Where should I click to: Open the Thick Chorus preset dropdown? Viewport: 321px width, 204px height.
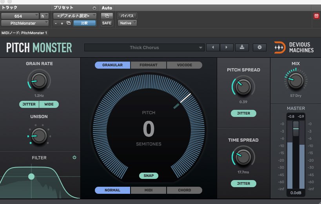[x=144, y=47]
